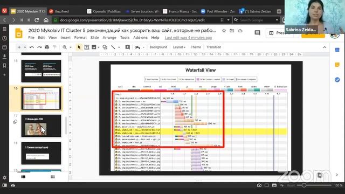Open the Edit menu

(41, 38)
